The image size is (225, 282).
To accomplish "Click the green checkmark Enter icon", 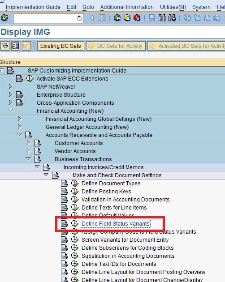I will [x=4, y=18].
